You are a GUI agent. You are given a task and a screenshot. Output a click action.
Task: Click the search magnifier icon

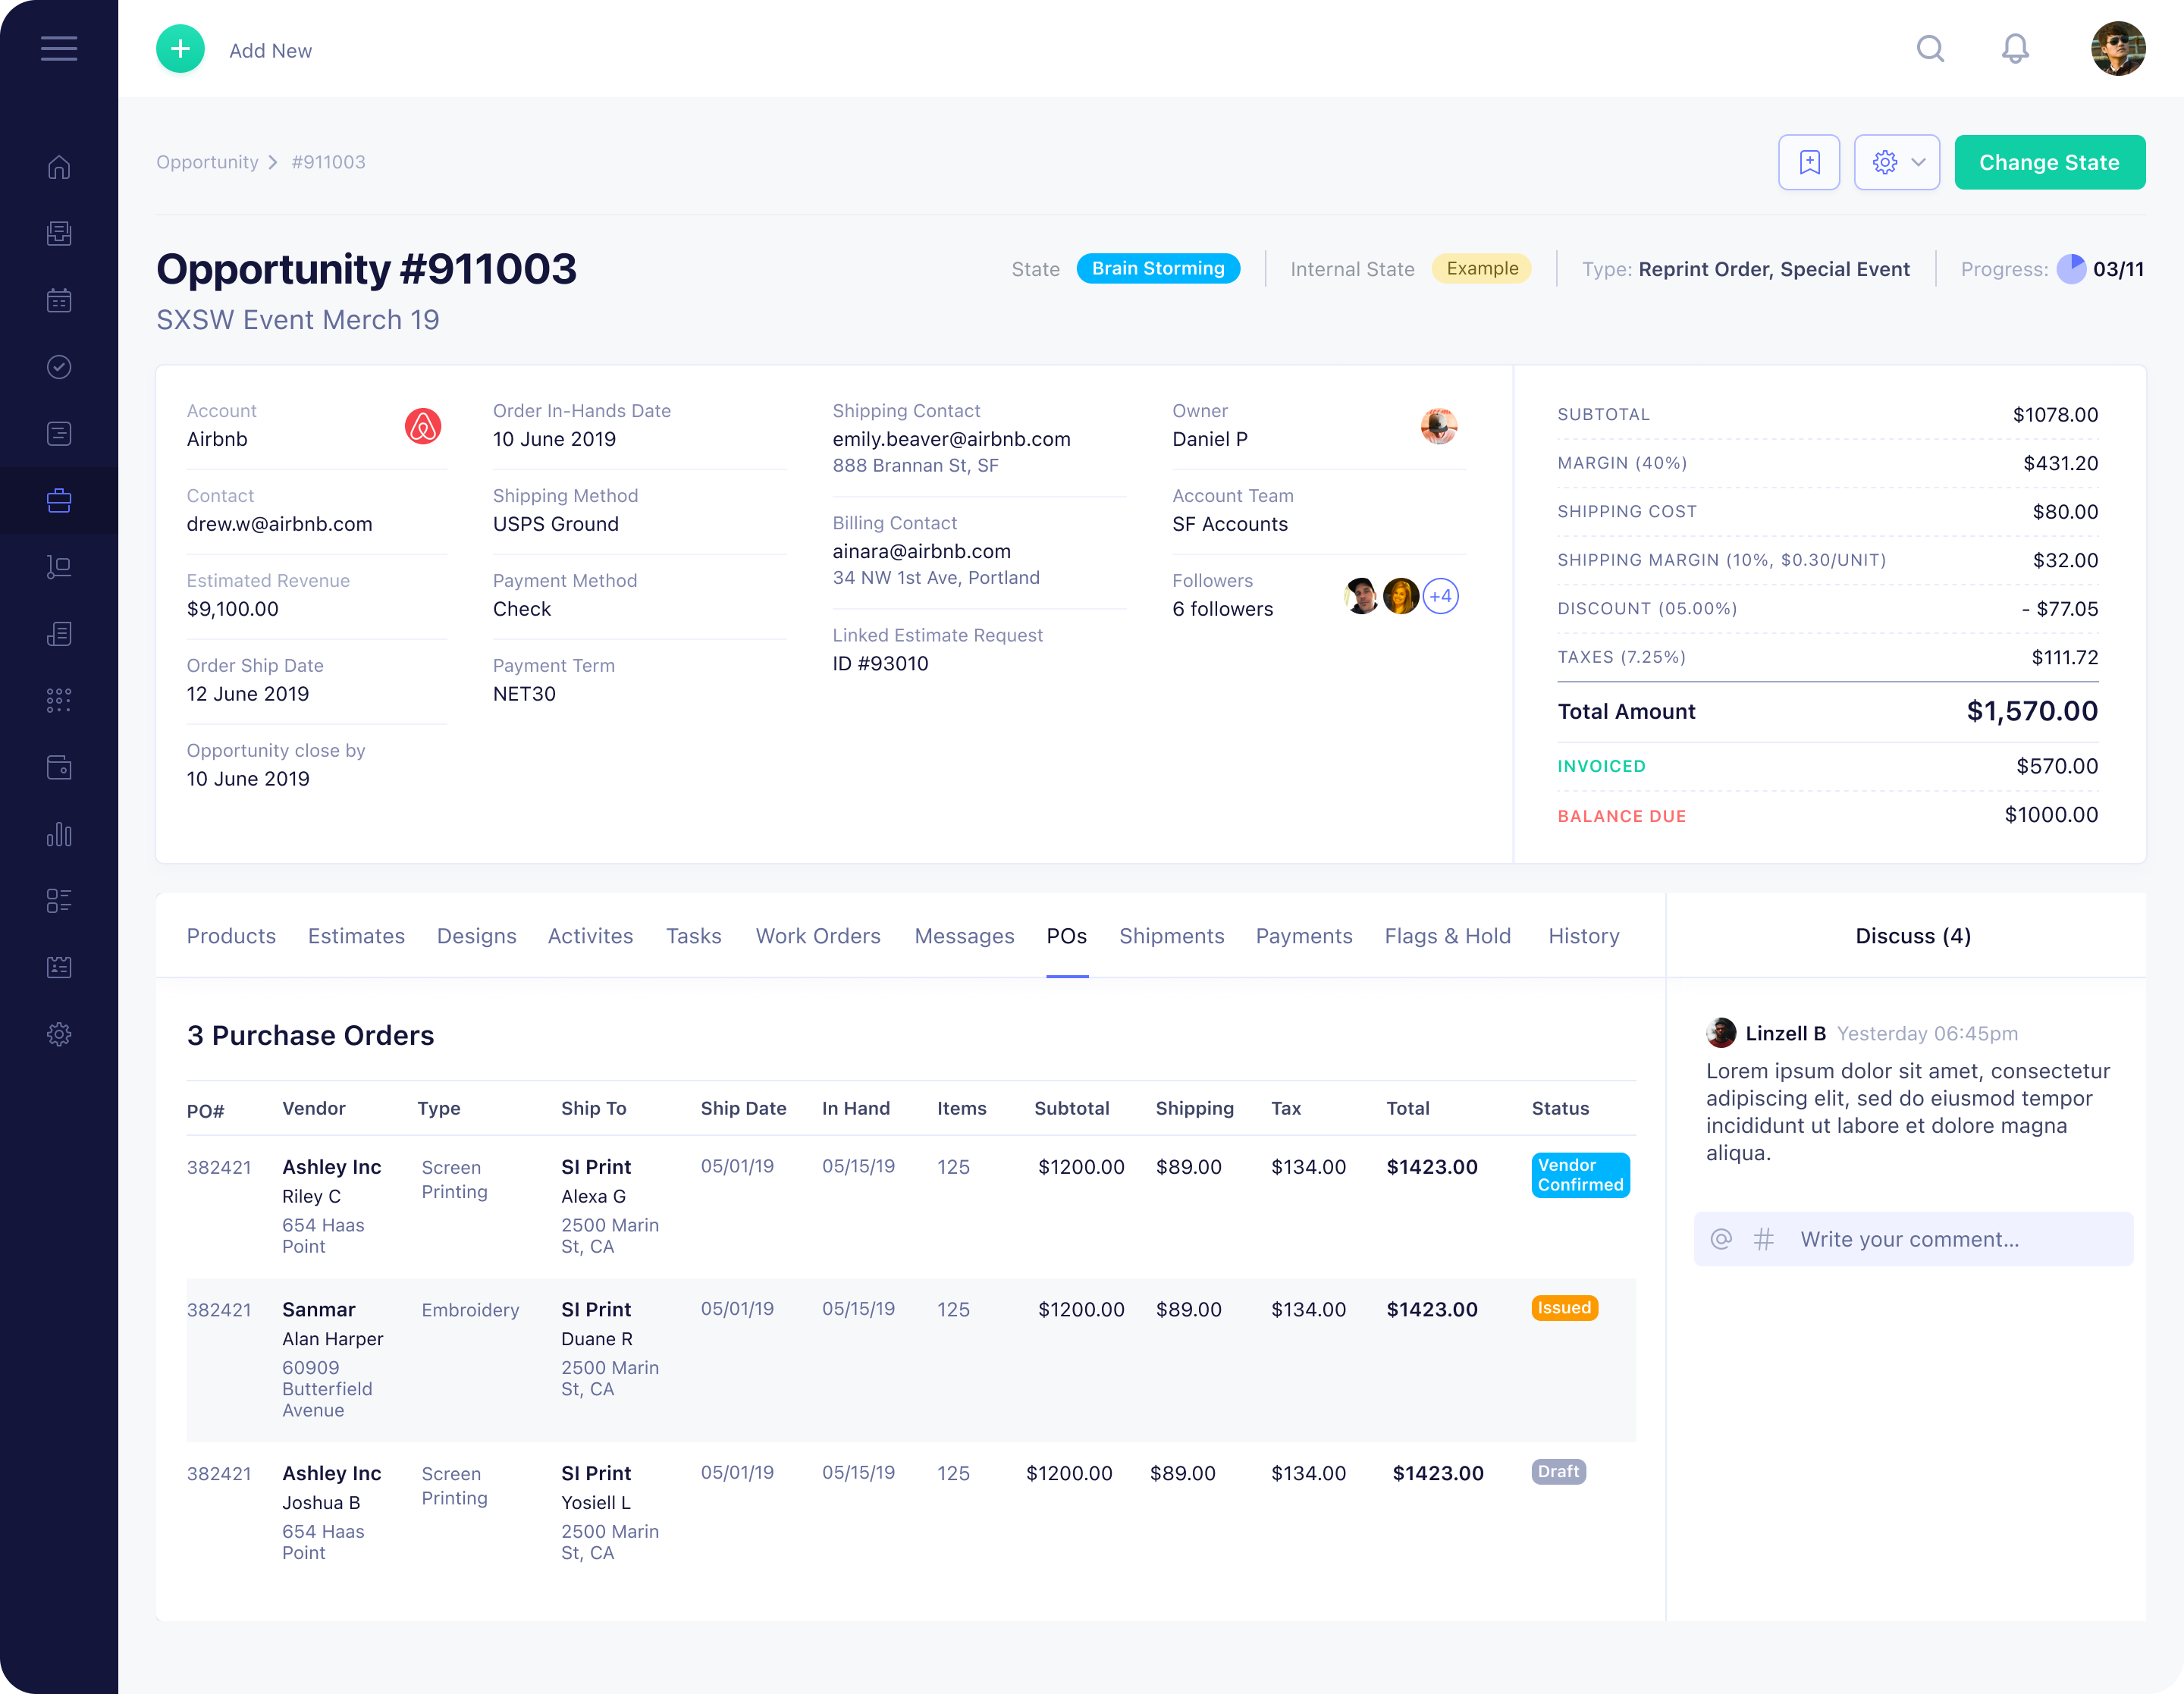(1930, 49)
